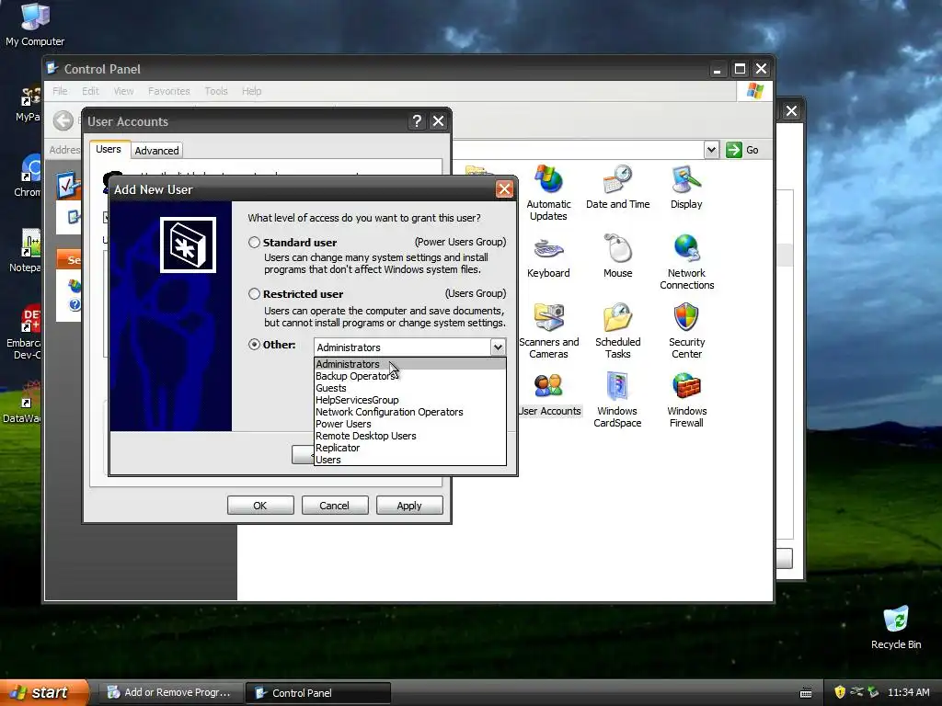The width and height of the screenshot is (942, 706).
Task: Open the Help menu
Action: [252, 91]
